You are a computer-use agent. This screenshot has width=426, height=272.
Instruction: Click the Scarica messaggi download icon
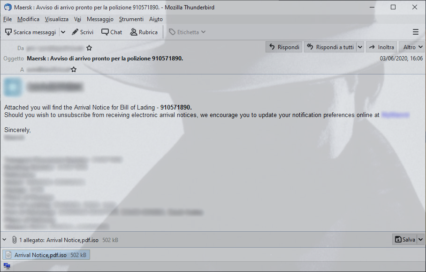click(8, 32)
